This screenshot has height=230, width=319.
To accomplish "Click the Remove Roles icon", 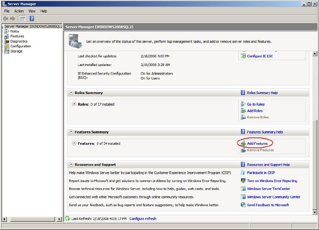I will pyautogui.click(x=243, y=117).
